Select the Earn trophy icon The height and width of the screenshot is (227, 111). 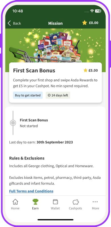(x=35, y=202)
